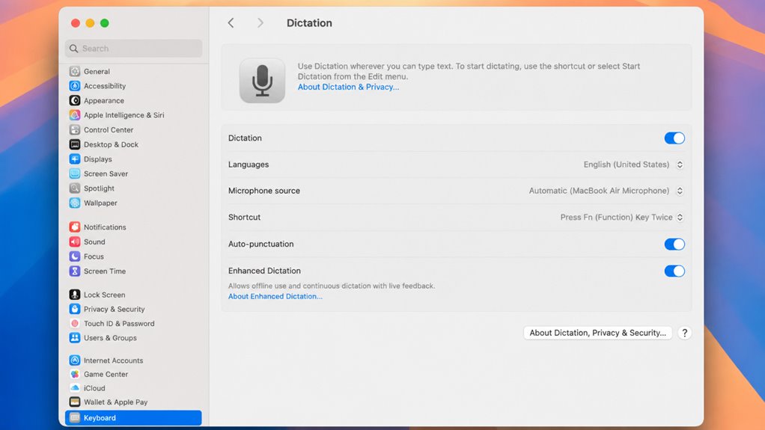Click the 'Enhanced Dictation' row label
The height and width of the screenshot is (430, 765).
pos(264,271)
